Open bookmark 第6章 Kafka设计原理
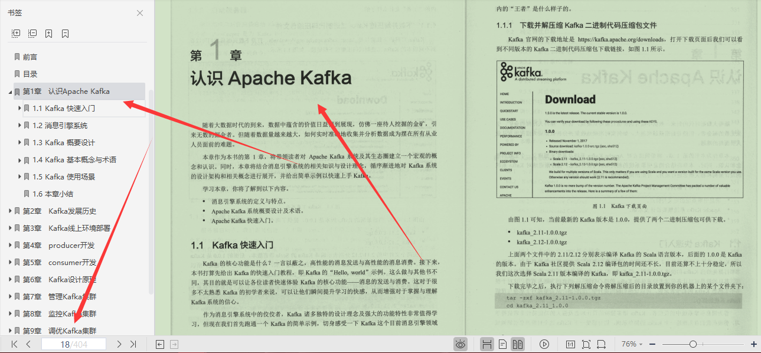The image size is (761, 353). coord(59,279)
